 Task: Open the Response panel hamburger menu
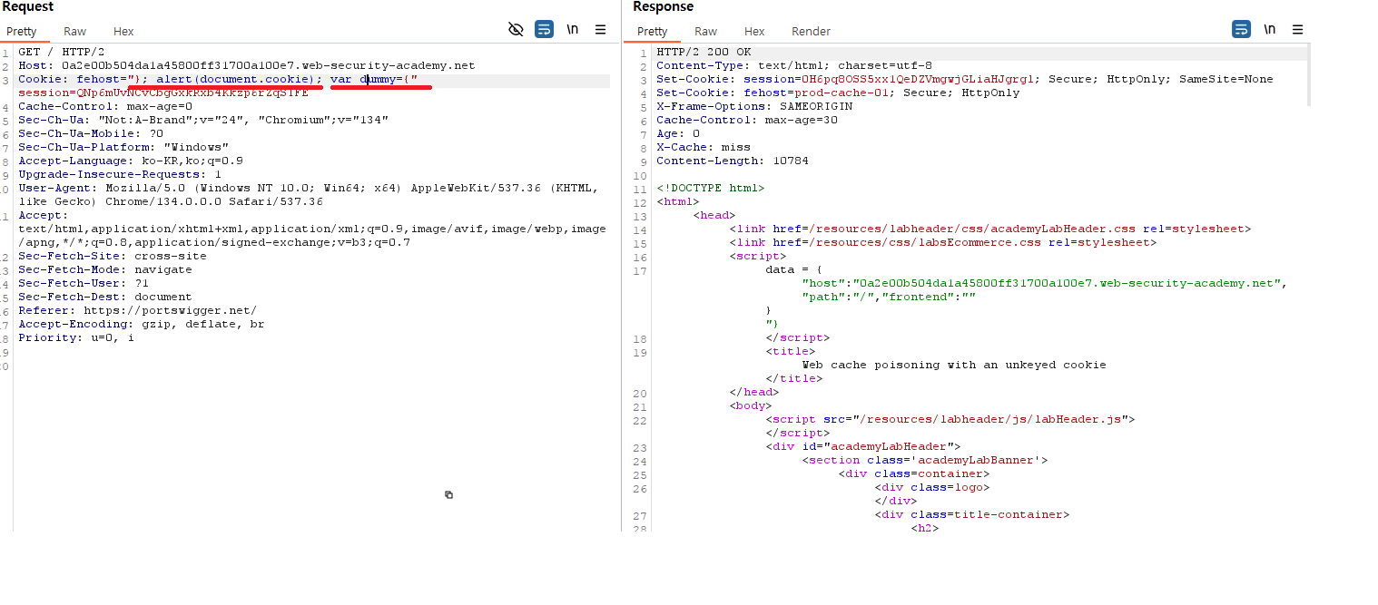click(1297, 30)
